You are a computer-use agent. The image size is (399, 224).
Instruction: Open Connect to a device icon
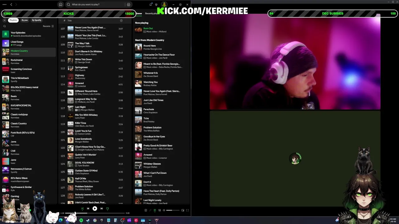click(159, 210)
